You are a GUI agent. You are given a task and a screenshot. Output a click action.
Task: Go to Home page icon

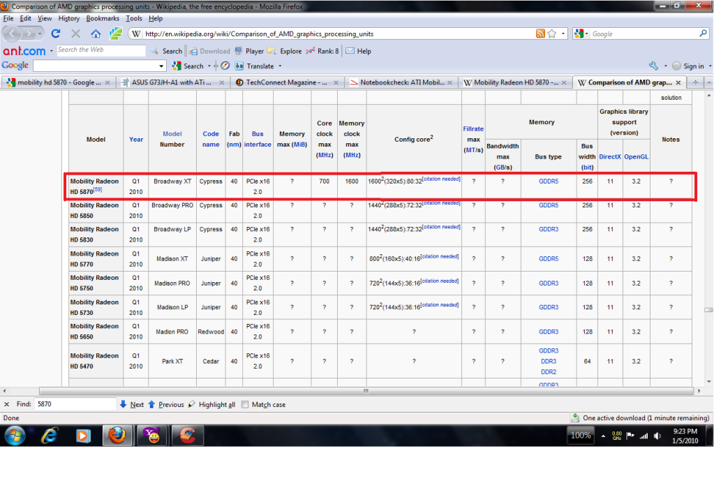point(96,34)
